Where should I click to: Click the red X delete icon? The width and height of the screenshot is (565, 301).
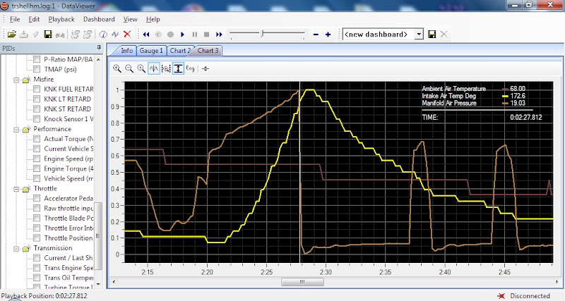tap(127, 34)
